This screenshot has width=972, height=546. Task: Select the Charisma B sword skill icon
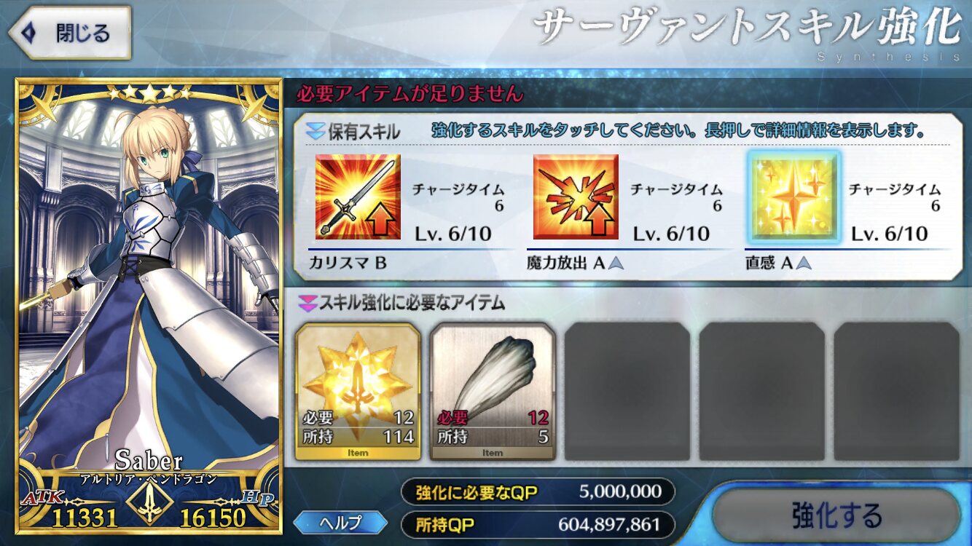(358, 197)
